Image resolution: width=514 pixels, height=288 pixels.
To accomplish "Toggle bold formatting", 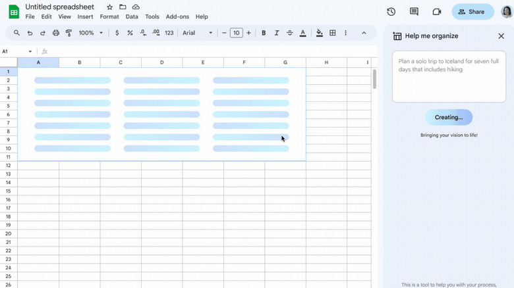I will click(264, 33).
